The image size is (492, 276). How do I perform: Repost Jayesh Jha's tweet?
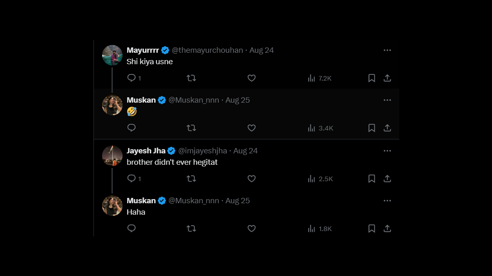click(191, 179)
